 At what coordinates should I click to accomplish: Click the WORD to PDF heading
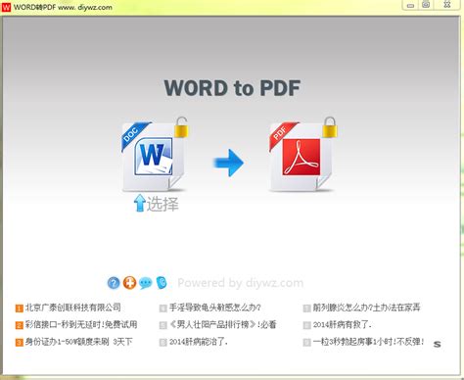(x=232, y=88)
